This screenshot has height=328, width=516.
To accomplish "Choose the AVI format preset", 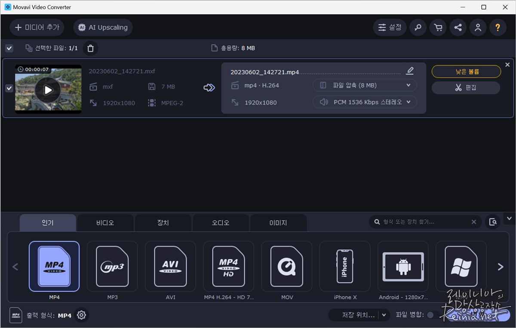I will [170, 267].
